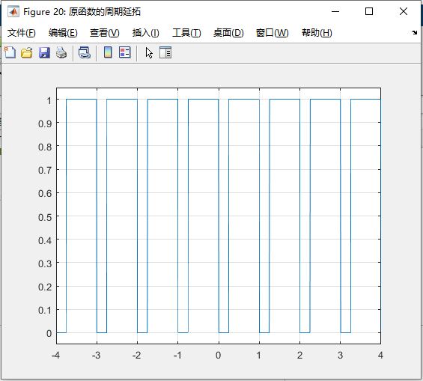Screen dimensions: 423x381
Task: Click x-axis tick label -4
Action: (x=55, y=356)
